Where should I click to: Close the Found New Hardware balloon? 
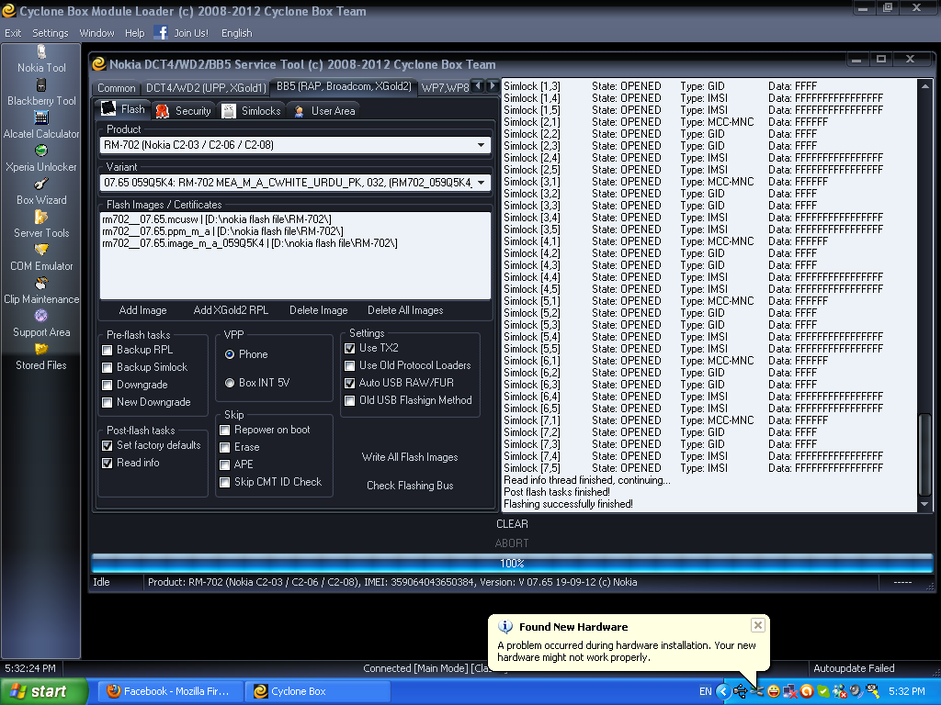(758, 625)
